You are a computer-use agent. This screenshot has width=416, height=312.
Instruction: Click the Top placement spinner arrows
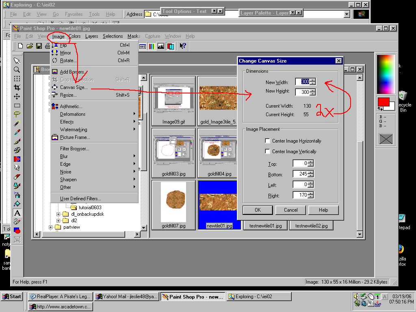pos(310,163)
